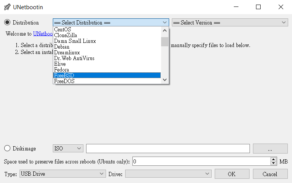The width and height of the screenshot is (292, 183).
Task: Open the Drive selection dropdown
Action: click(168, 174)
